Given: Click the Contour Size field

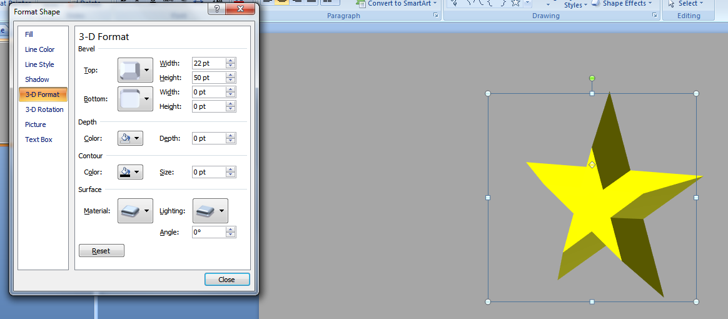Looking at the screenshot, I should point(209,172).
